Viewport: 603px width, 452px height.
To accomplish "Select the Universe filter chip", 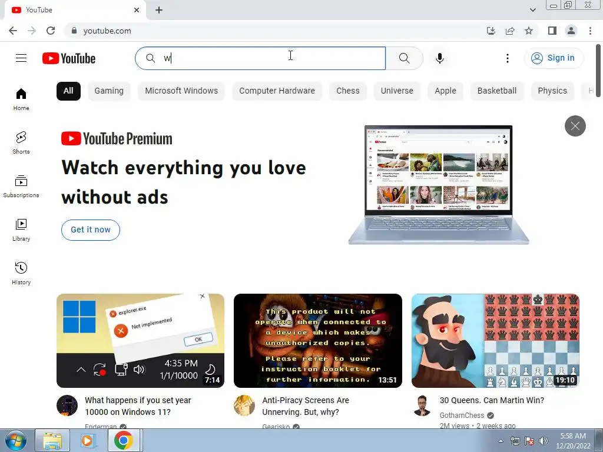I will (397, 91).
